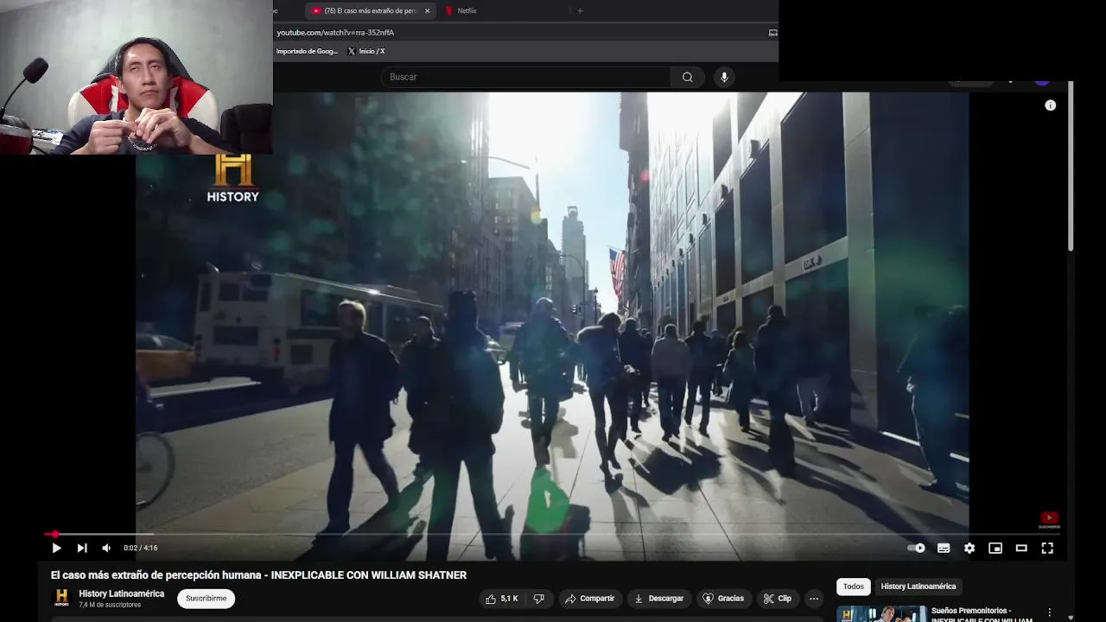Toggle subtitles with the captions icon
This screenshot has width=1106, height=622.
(x=944, y=548)
